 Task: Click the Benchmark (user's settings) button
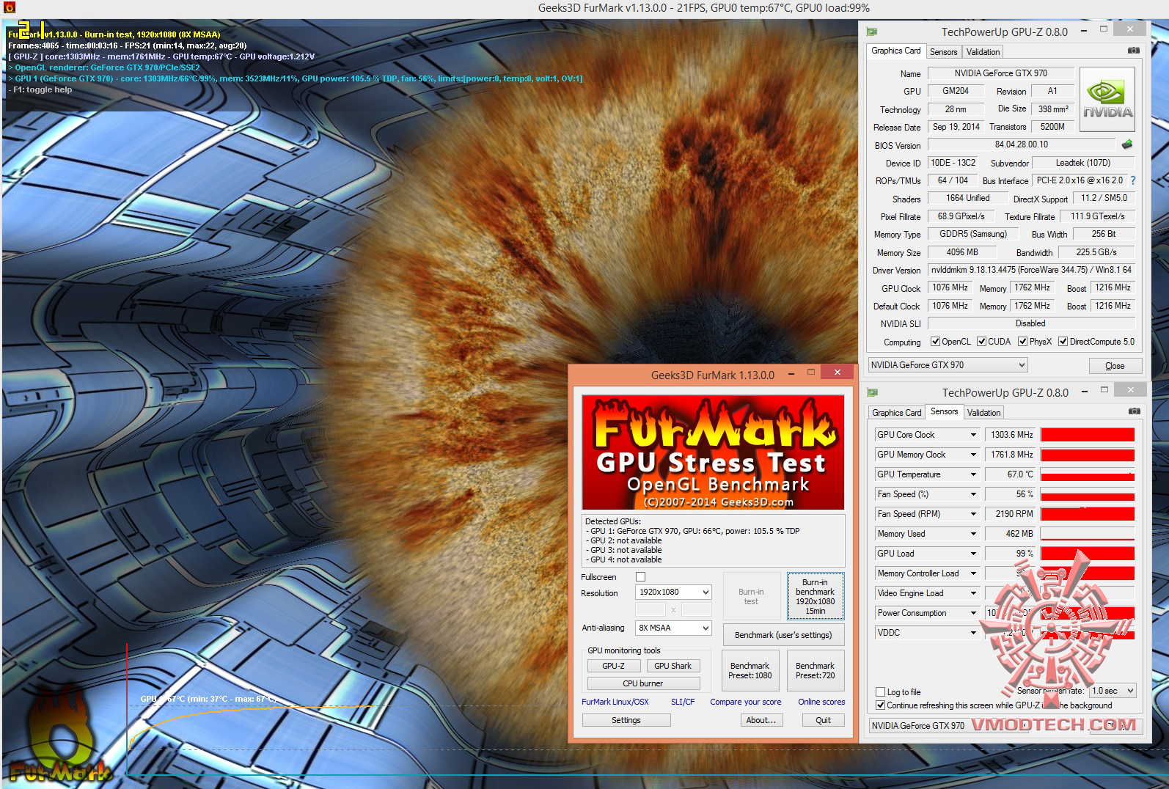click(783, 635)
